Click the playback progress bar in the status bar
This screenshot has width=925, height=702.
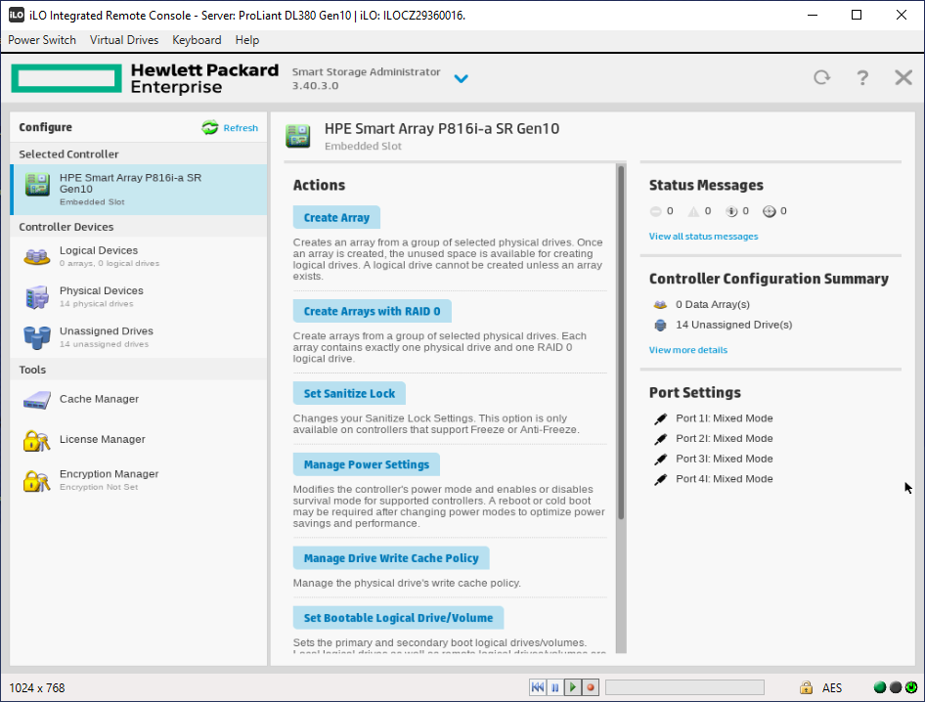pyautogui.click(x=684, y=687)
